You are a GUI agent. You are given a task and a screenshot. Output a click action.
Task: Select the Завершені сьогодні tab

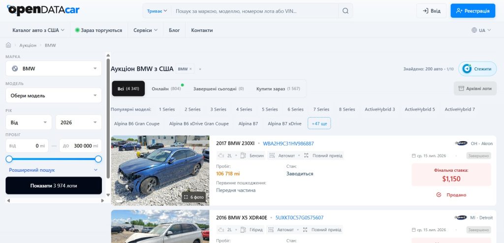coord(219,89)
